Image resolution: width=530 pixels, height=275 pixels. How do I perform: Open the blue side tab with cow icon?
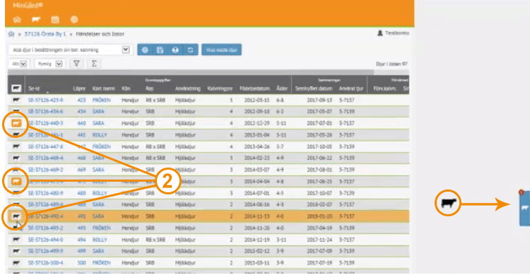coord(524,208)
